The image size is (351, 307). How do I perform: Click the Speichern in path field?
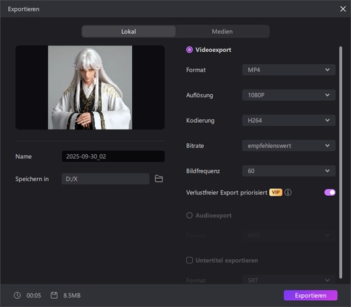point(105,179)
